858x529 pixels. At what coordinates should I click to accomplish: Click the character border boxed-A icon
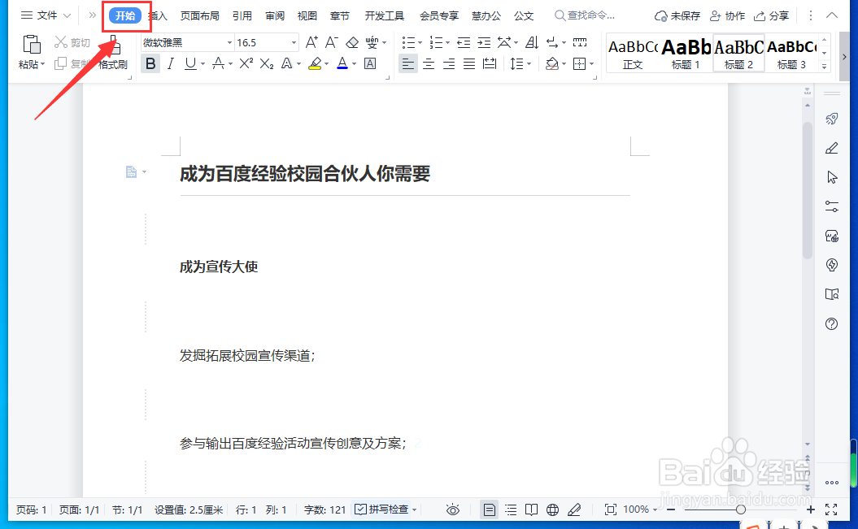[x=371, y=63]
